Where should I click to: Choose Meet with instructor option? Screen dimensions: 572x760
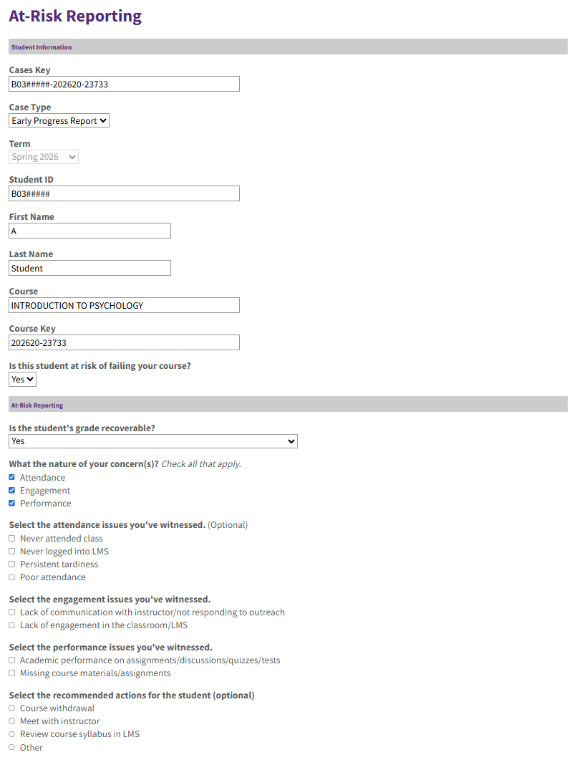pos(12,721)
